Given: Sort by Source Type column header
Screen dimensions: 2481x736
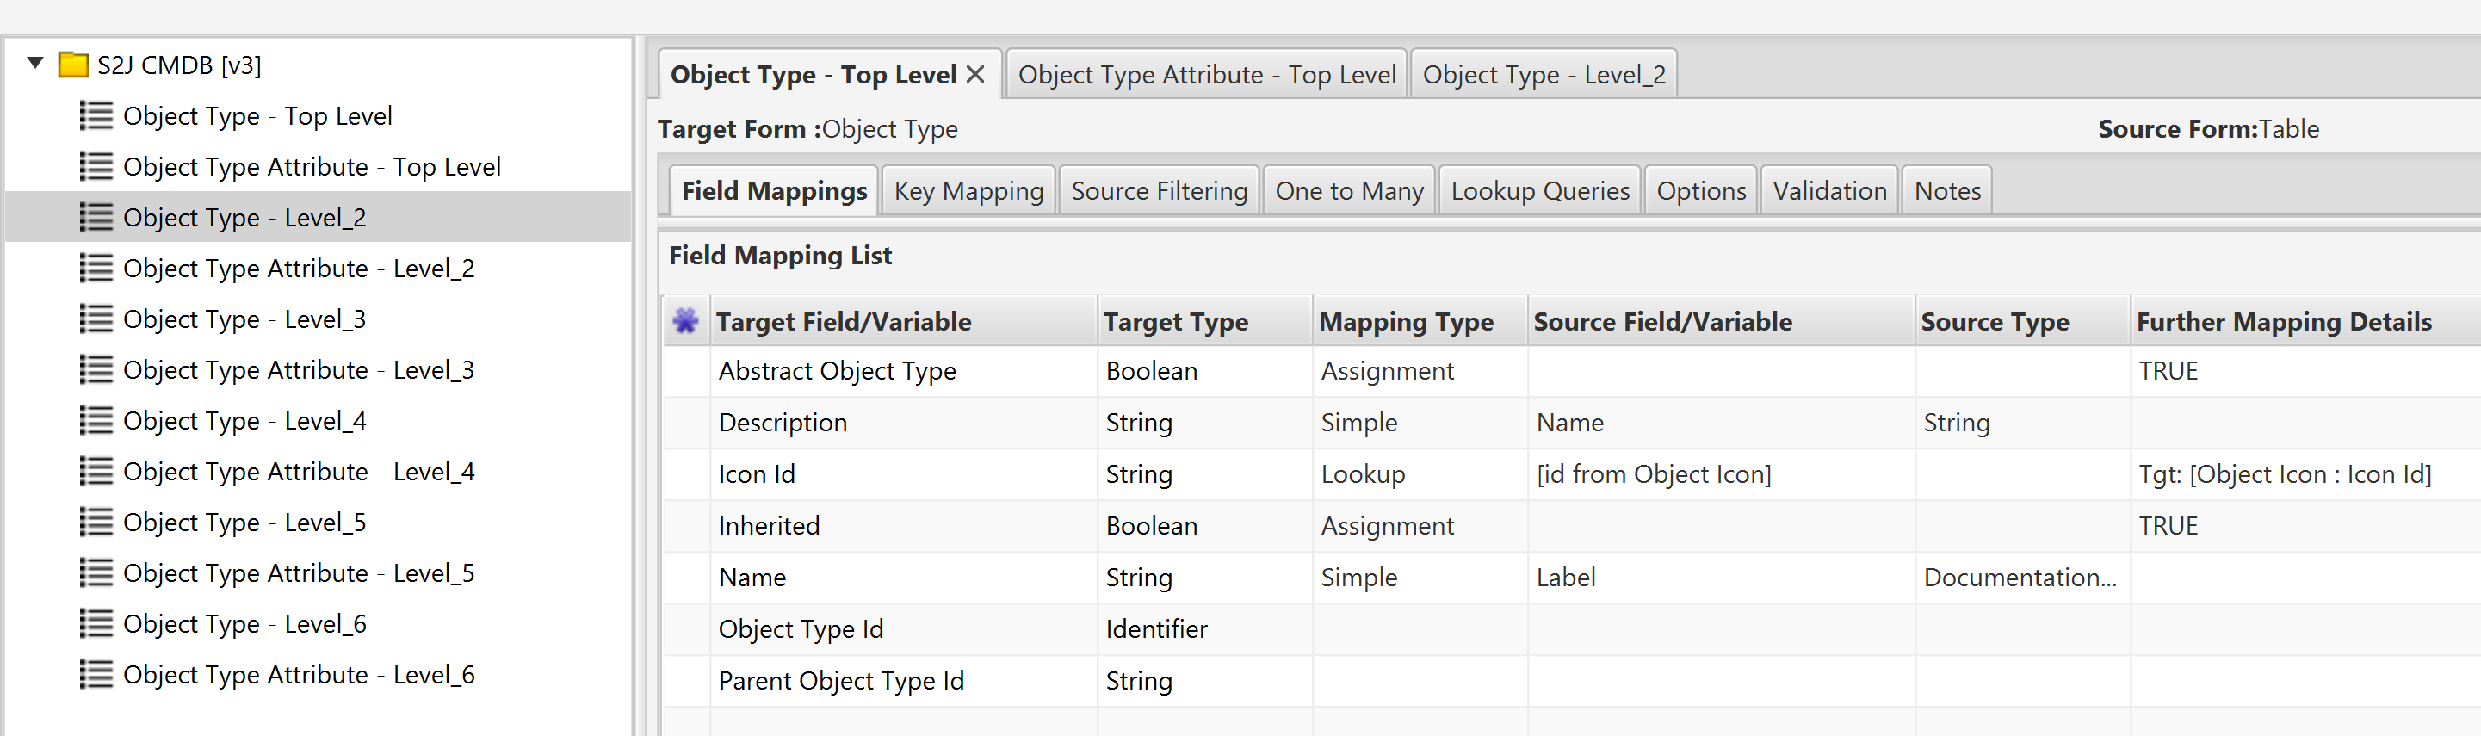Looking at the screenshot, I should pyautogui.click(x=2022, y=321).
